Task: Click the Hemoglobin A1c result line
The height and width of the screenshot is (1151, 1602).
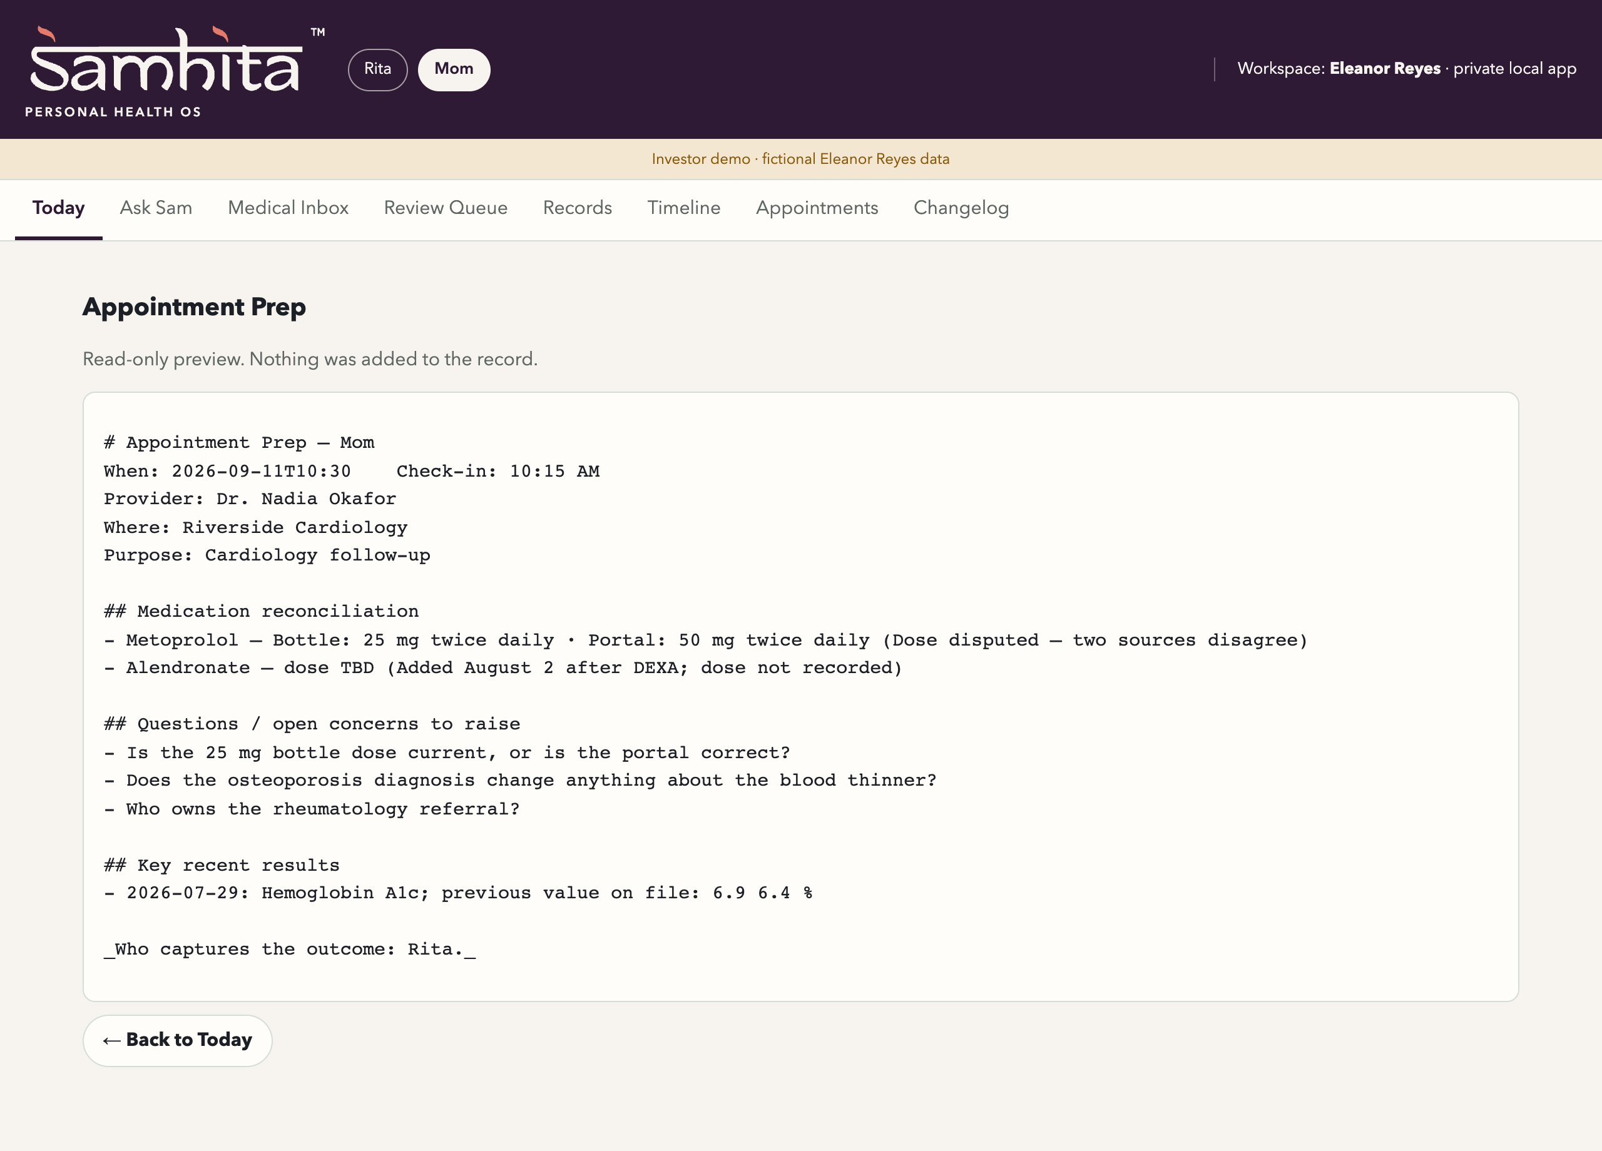Action: click(459, 893)
